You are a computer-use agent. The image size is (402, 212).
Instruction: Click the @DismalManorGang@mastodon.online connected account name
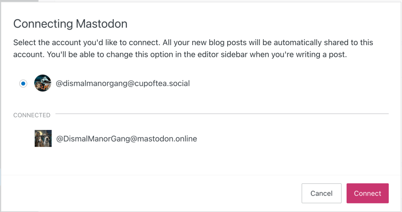click(x=127, y=139)
